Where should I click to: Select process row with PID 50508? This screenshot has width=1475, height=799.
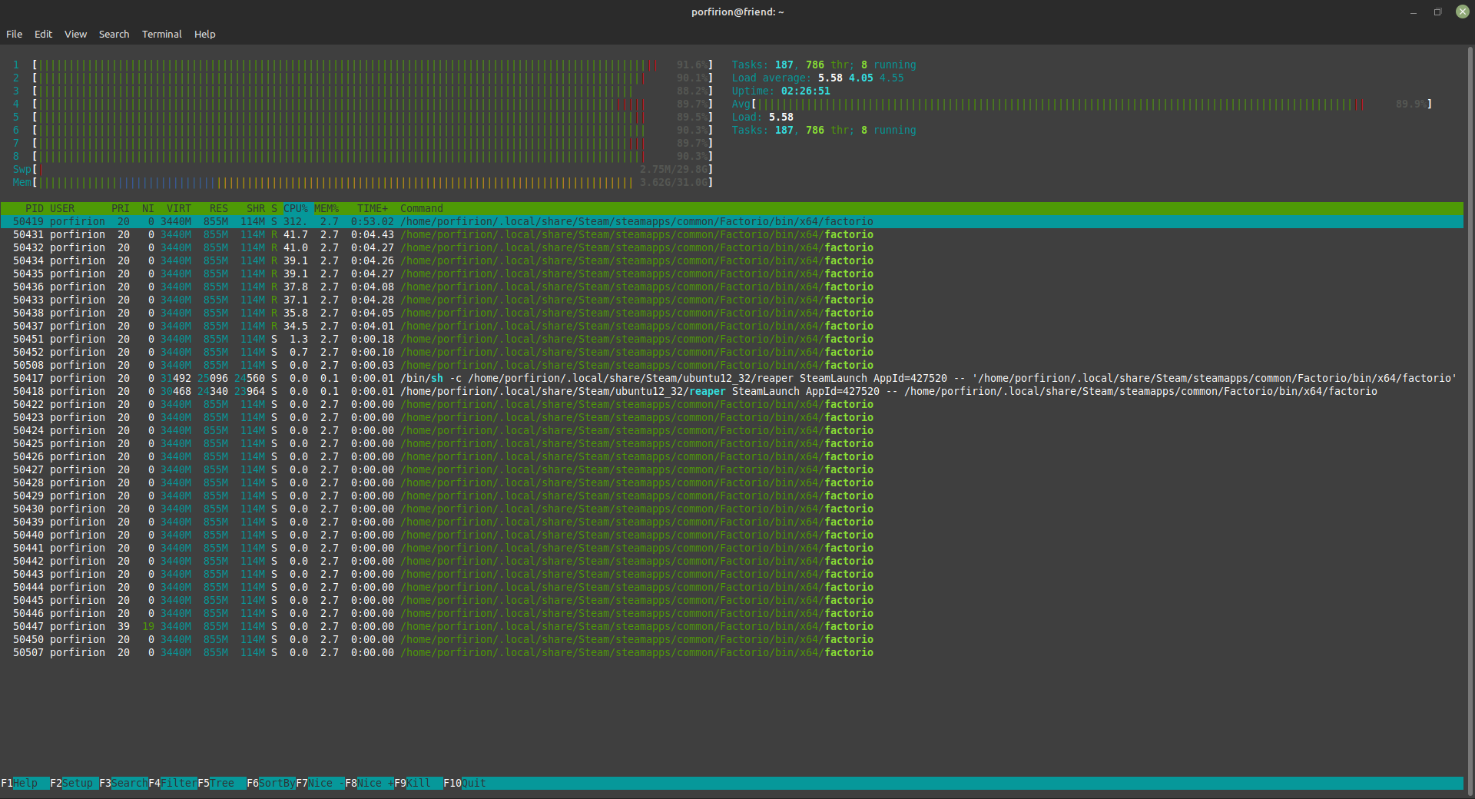(x=731, y=365)
